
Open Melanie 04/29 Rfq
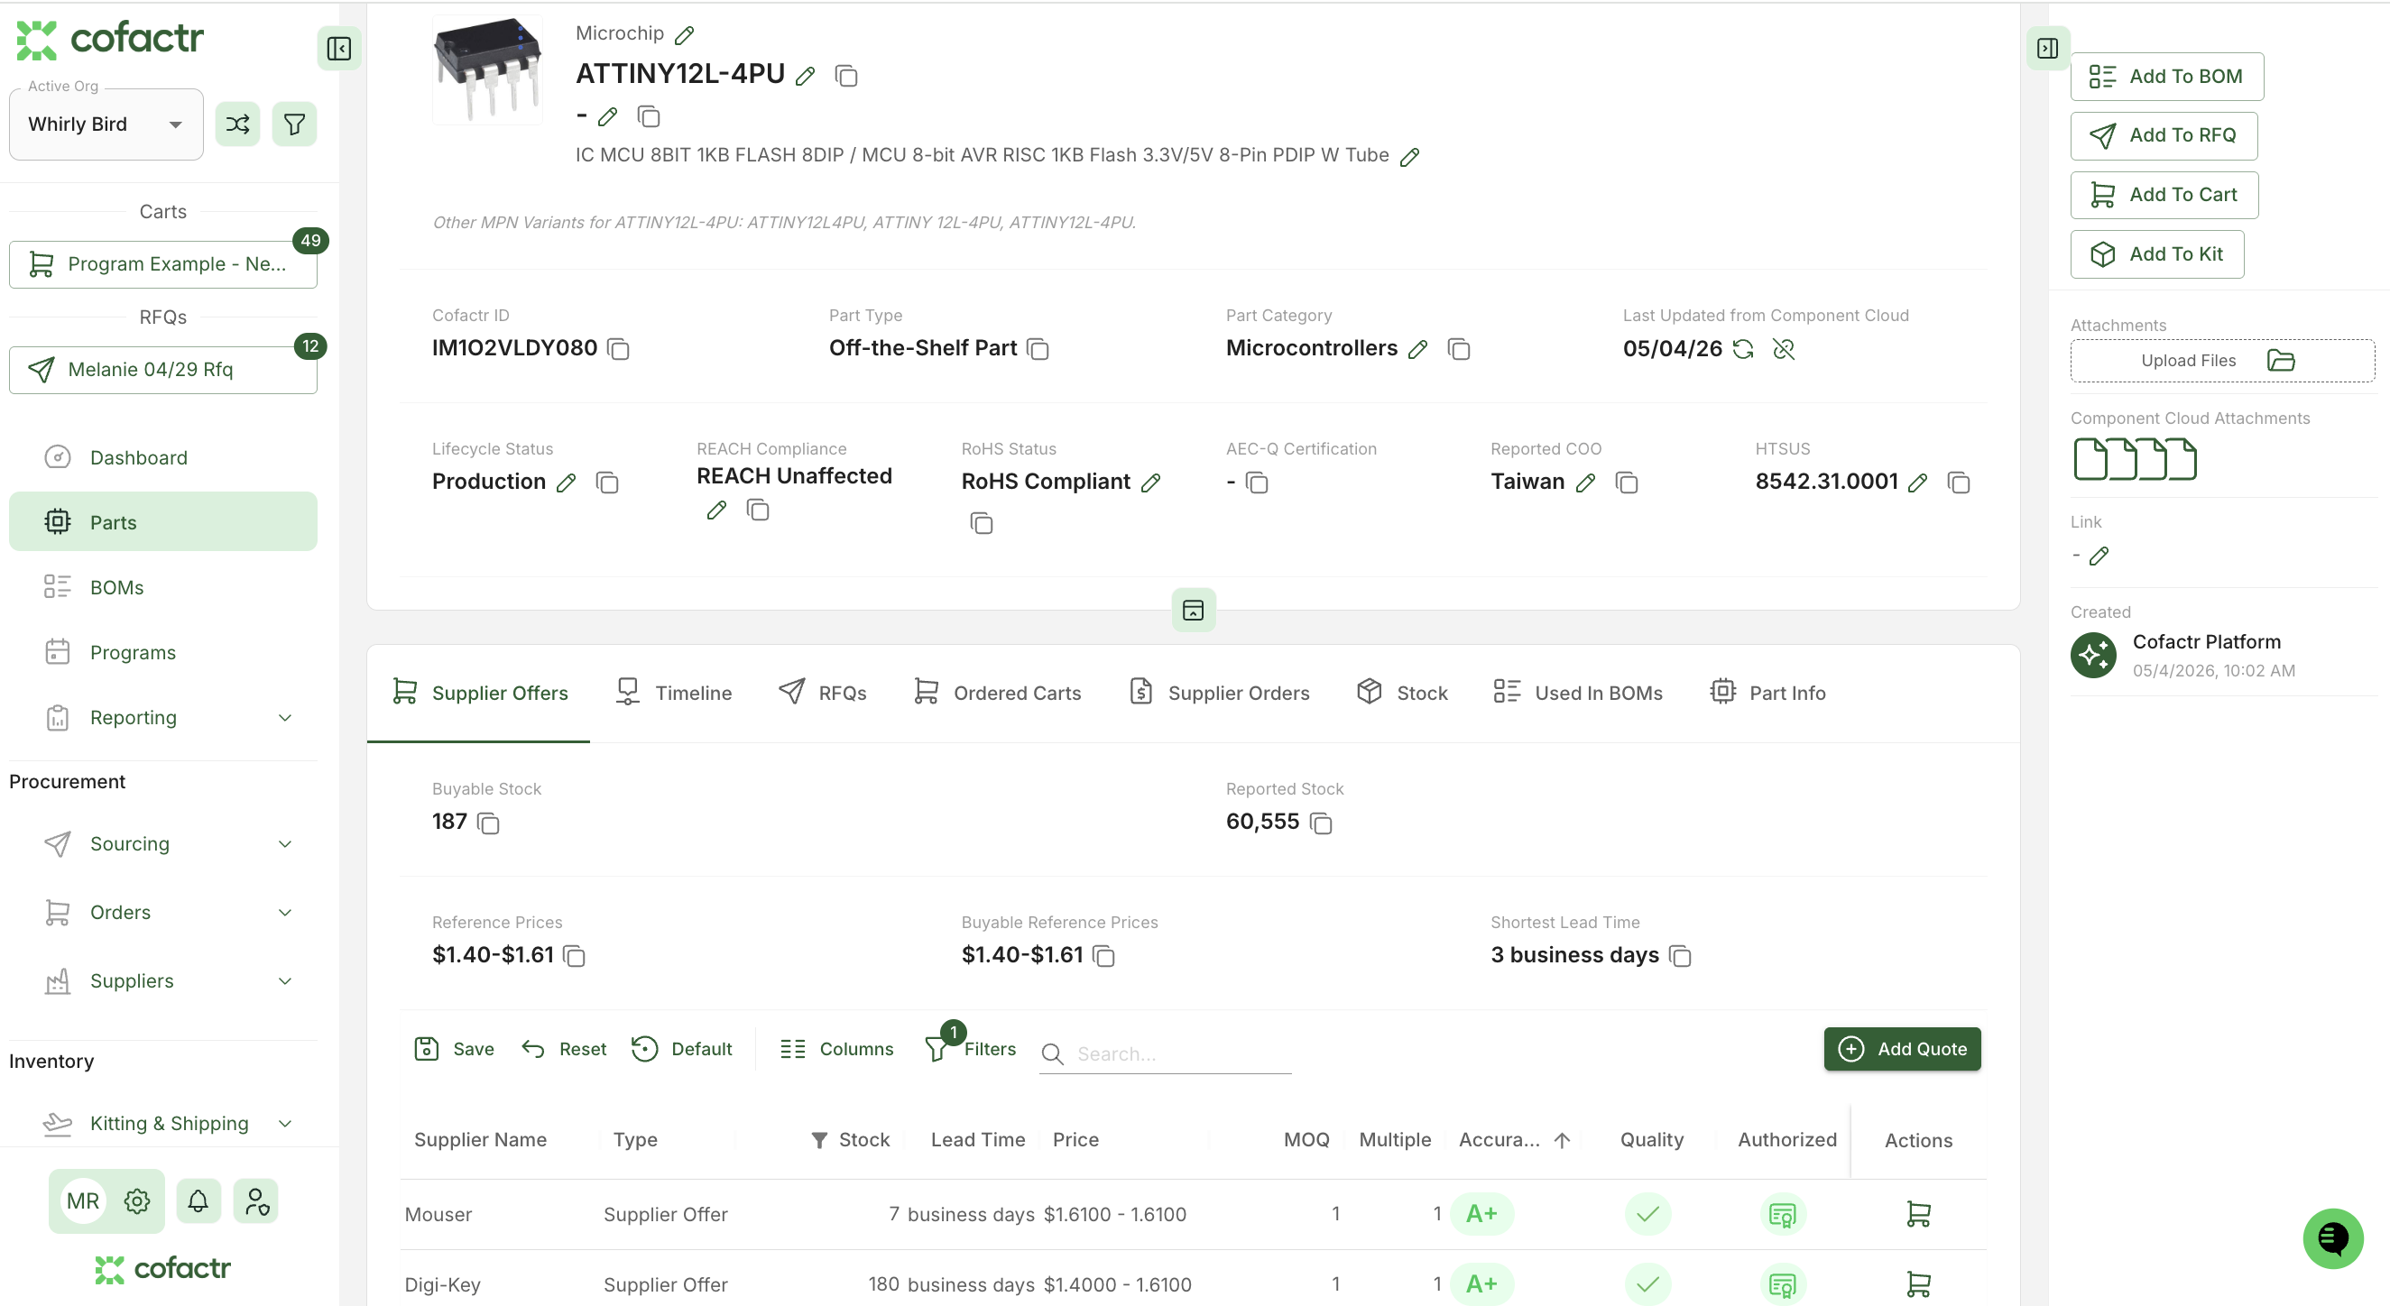pyautogui.click(x=163, y=370)
